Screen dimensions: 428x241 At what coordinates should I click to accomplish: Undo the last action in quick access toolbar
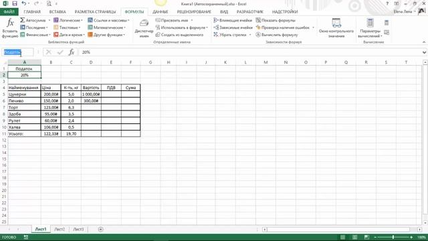24,3
